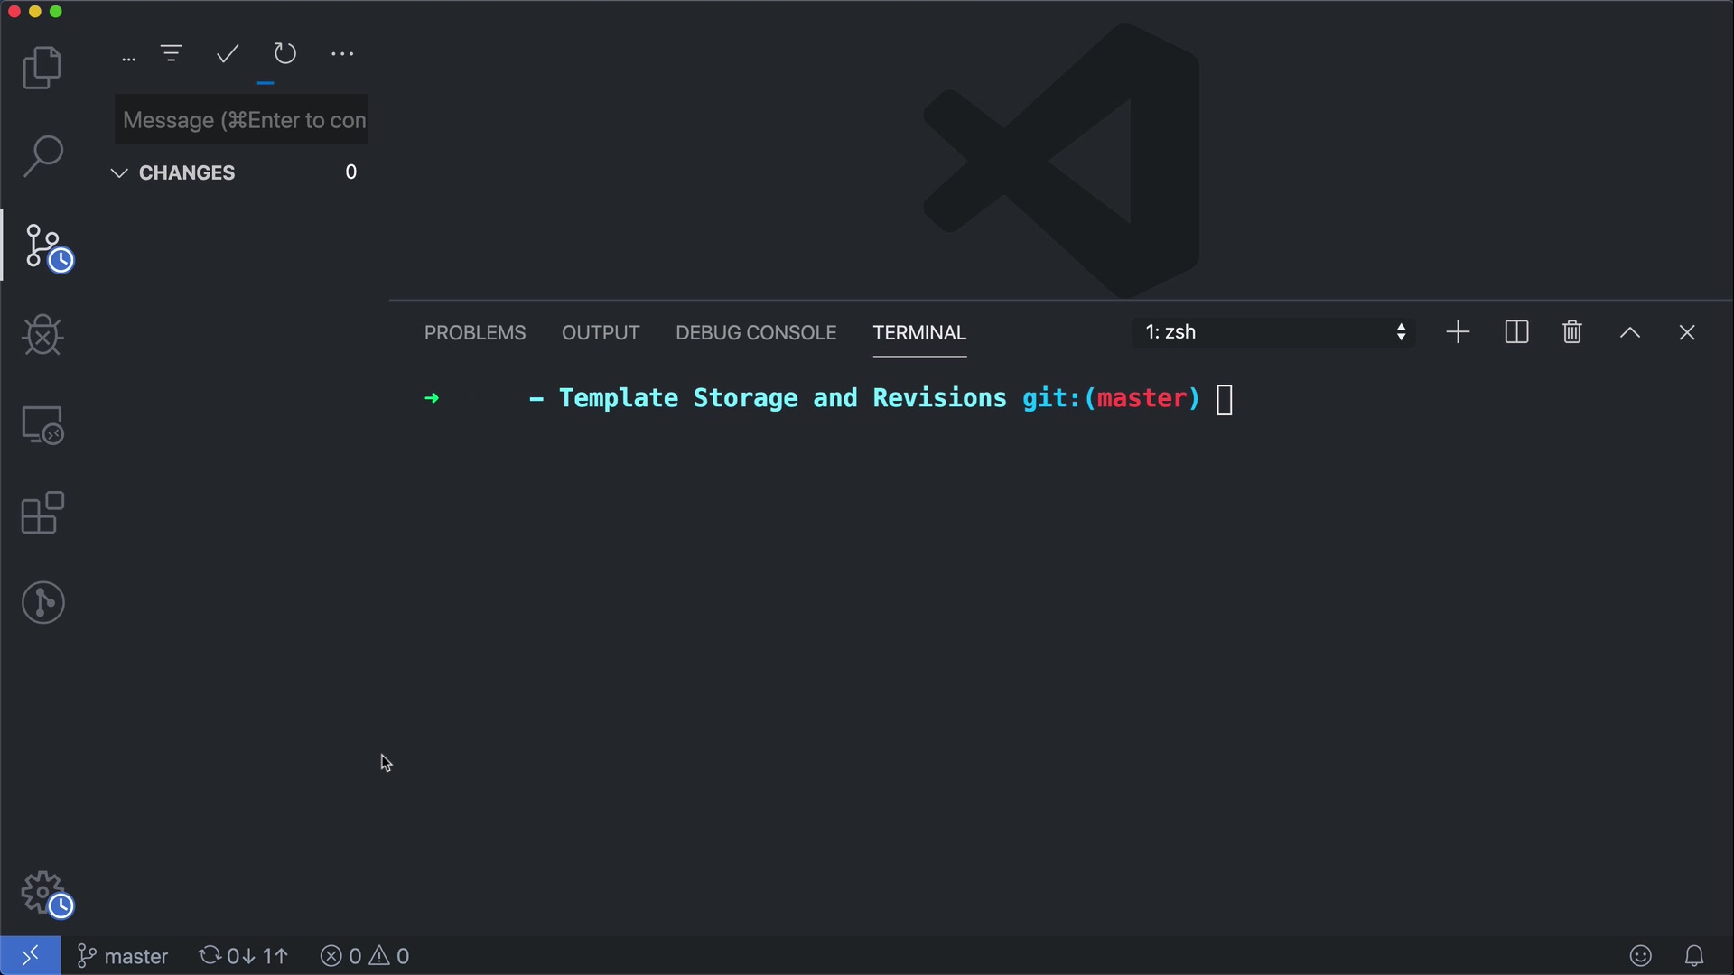This screenshot has width=1734, height=975.
Task: Open the Extensions view icon
Action: tap(42, 513)
